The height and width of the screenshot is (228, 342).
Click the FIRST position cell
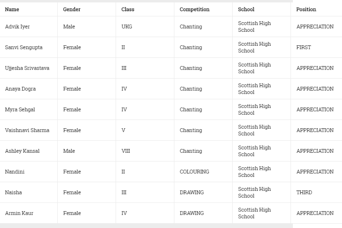tap(303, 48)
